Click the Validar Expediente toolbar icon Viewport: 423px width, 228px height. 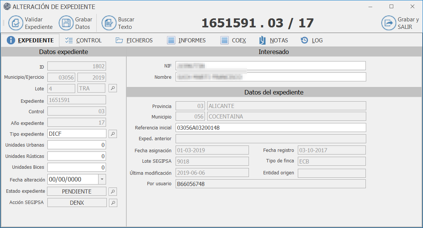(x=16, y=23)
